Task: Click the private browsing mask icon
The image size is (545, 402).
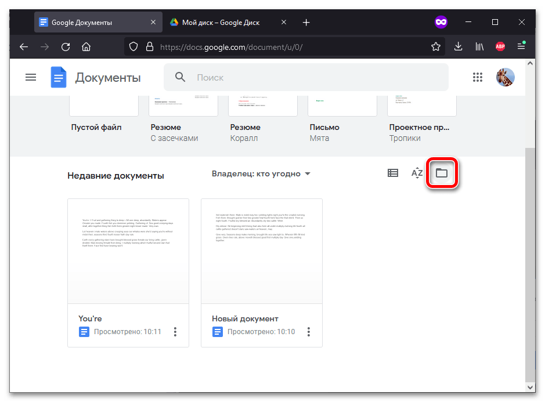Action: click(x=441, y=22)
